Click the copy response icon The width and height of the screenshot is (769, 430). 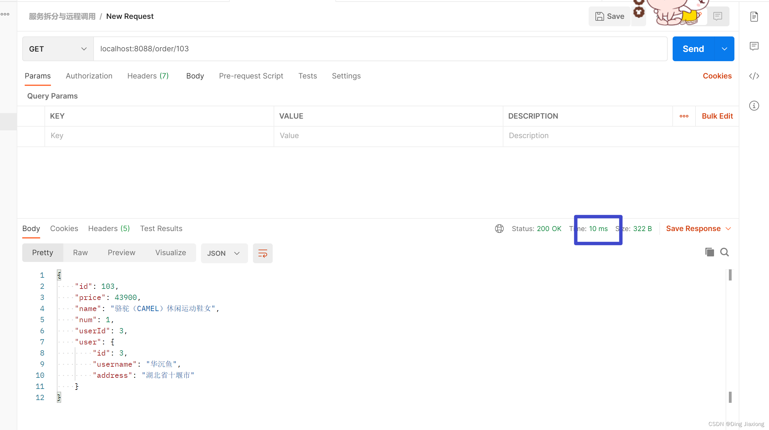coord(710,252)
